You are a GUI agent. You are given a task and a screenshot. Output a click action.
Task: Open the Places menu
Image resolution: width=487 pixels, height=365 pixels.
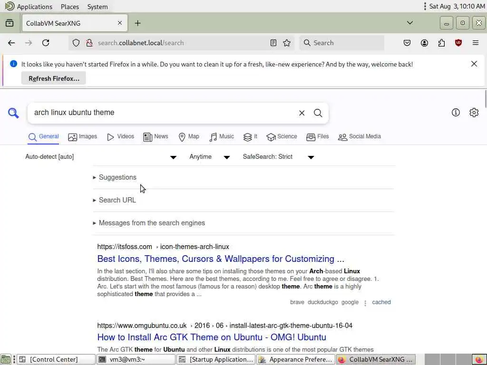tap(70, 7)
